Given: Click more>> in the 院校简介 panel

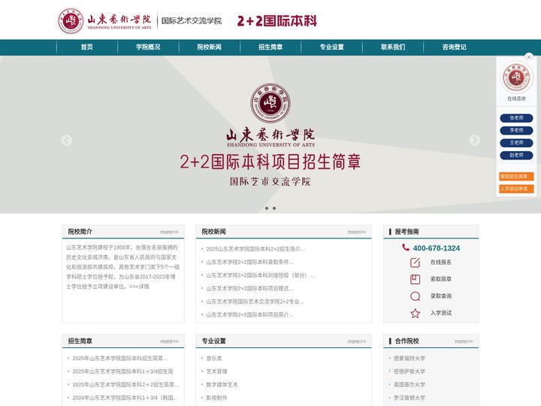Looking at the screenshot, I should click(169, 232).
